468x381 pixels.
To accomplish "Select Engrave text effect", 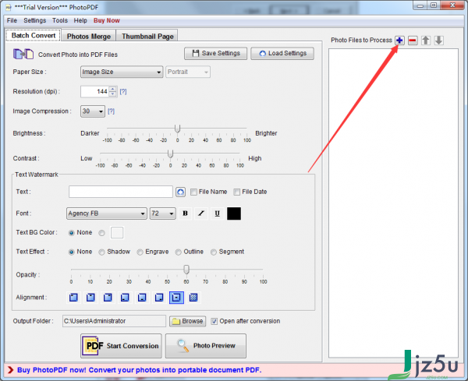I will (140, 252).
